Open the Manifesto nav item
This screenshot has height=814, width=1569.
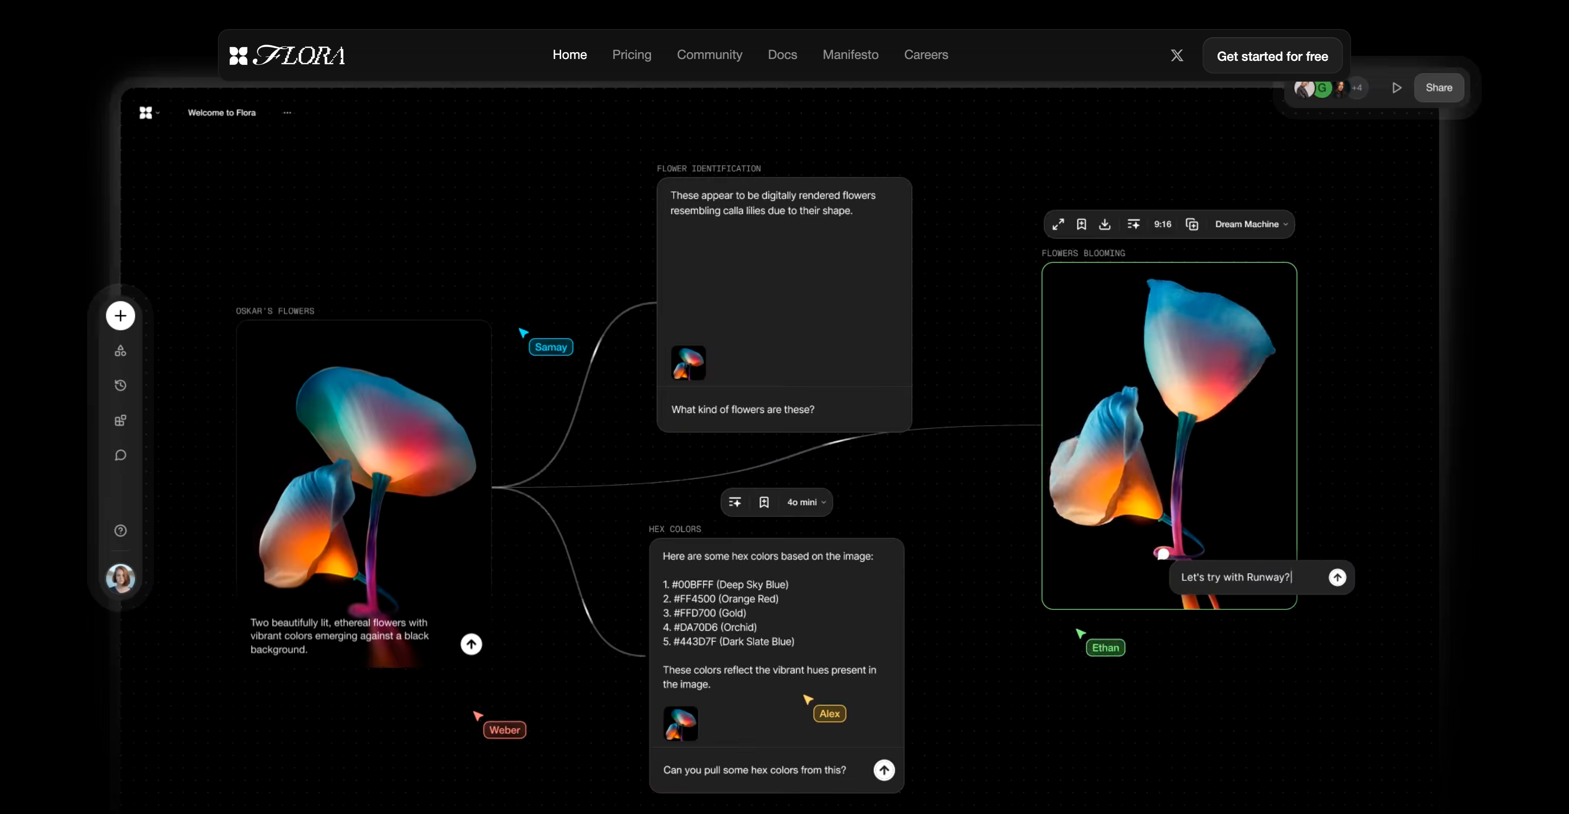[850, 55]
